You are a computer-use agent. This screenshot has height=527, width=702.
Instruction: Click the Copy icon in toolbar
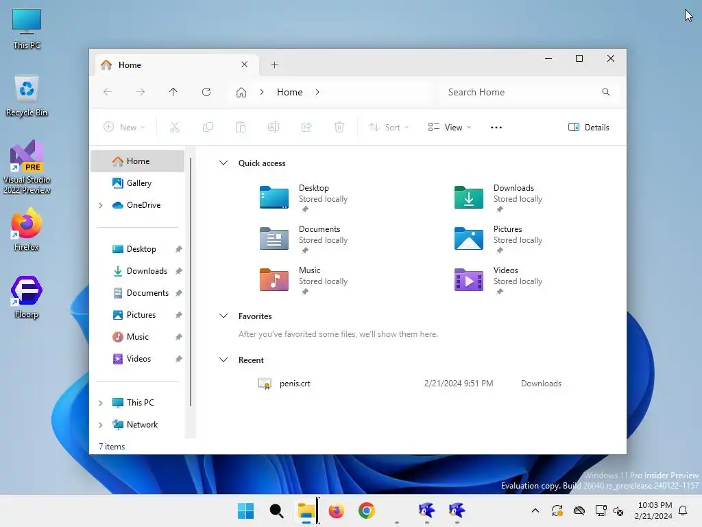[x=208, y=127]
